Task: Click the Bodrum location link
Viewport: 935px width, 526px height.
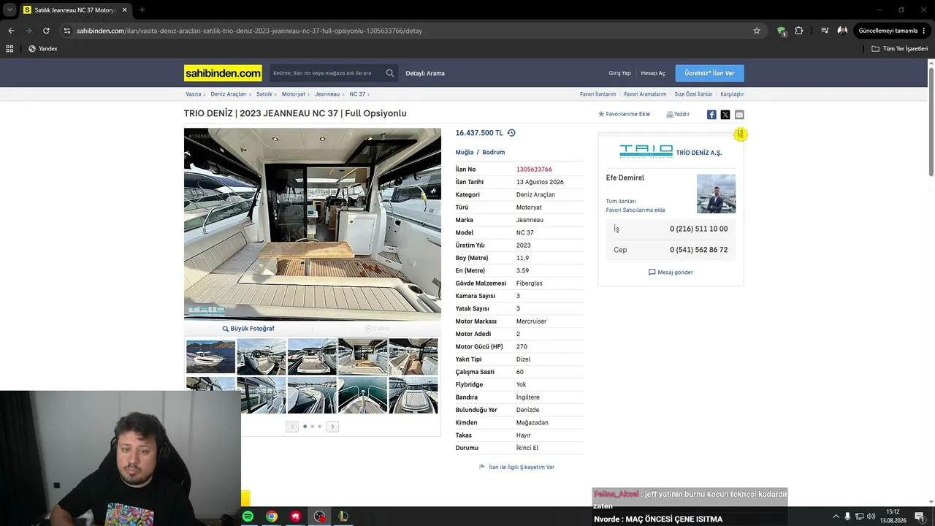Action: (494, 152)
